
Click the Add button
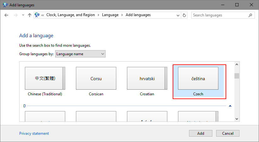pos(201,133)
